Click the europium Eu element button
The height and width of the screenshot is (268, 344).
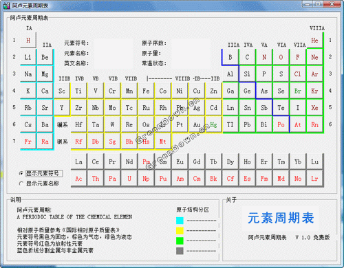[x=180, y=161]
